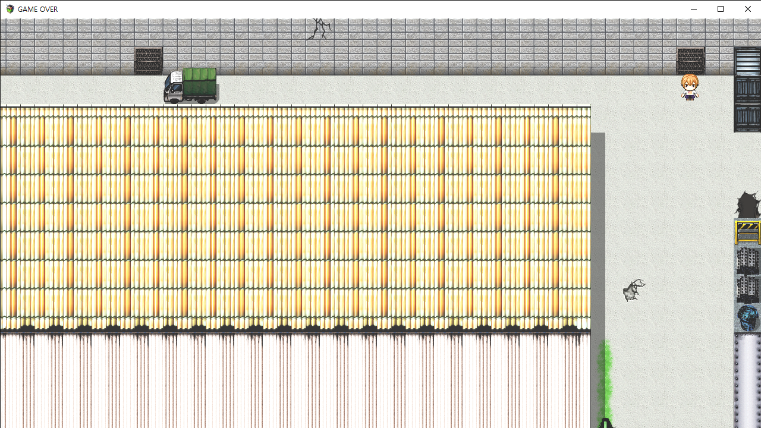
Task: Click the blue glowing barrel object
Action: tap(748, 317)
